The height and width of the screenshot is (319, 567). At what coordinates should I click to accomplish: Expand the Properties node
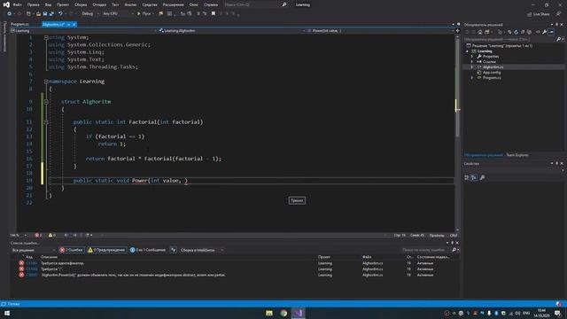pyautogui.click(x=472, y=57)
